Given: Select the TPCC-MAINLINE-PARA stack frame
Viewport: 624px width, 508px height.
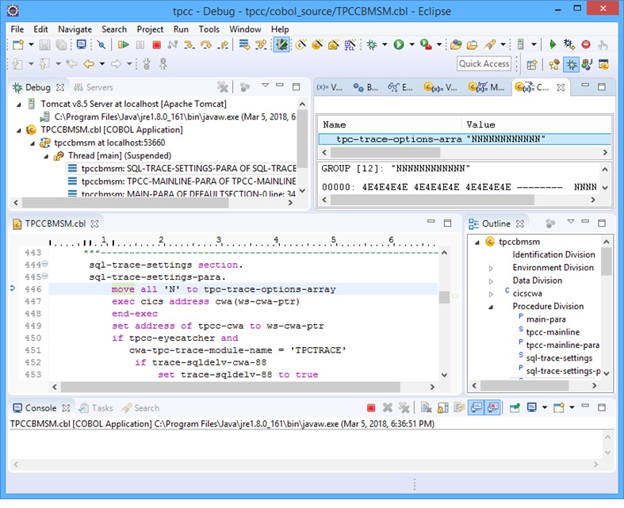Looking at the screenshot, I should pyautogui.click(x=182, y=181).
